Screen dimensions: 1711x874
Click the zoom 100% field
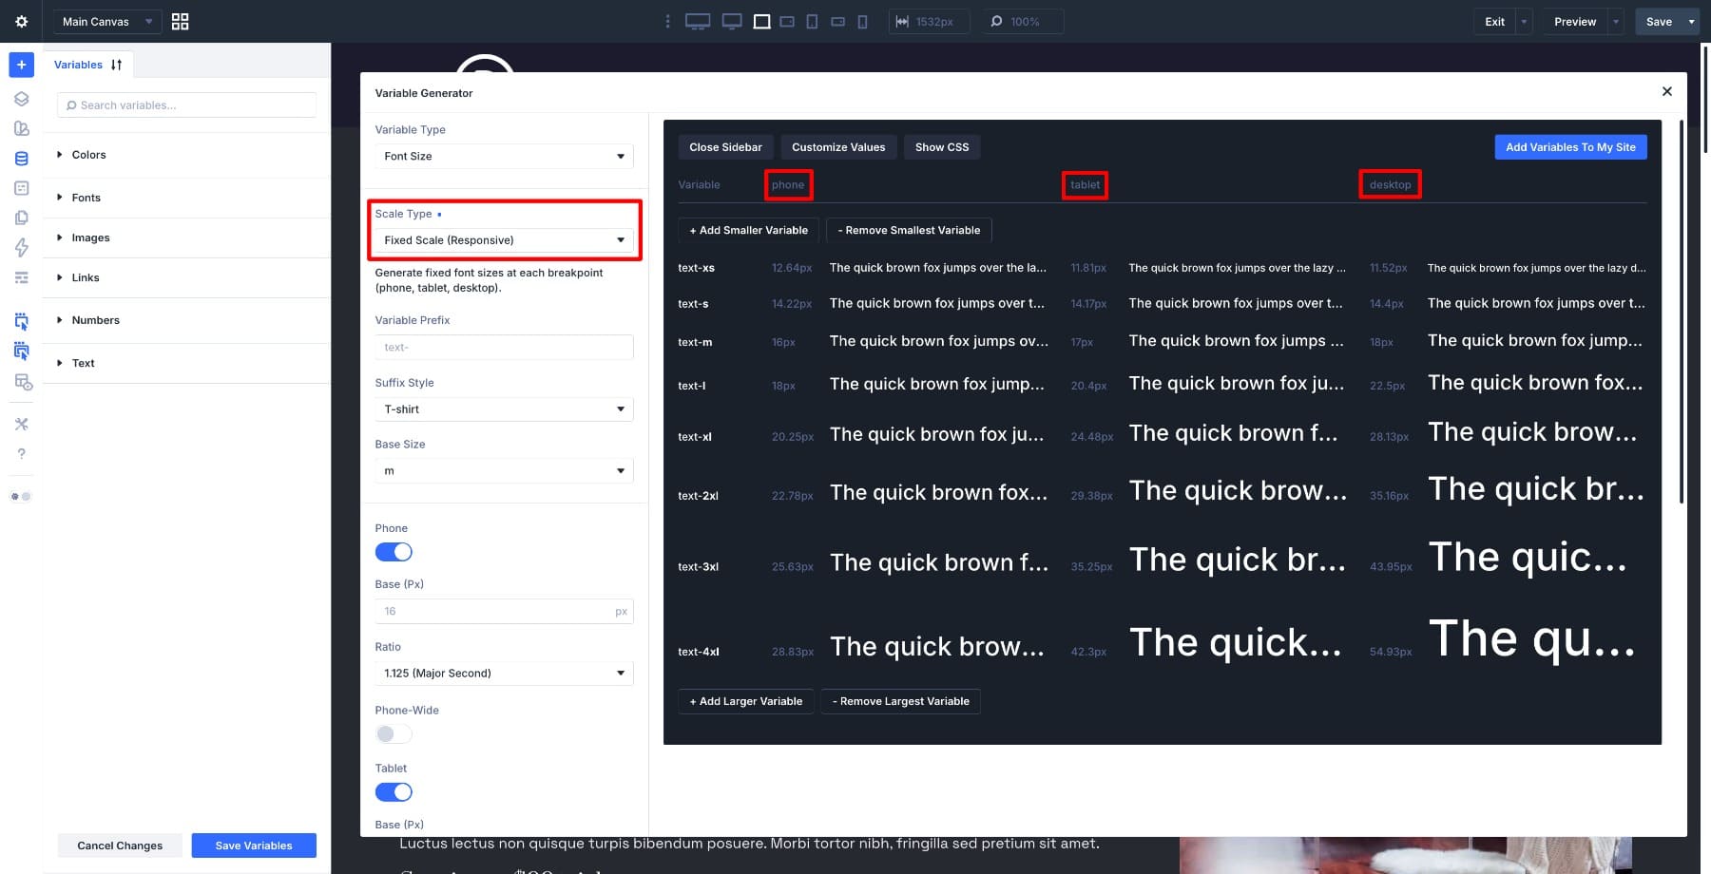click(x=1022, y=21)
